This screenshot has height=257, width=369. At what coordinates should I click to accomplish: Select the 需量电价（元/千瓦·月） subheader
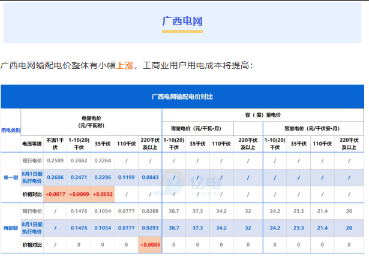coord(196,129)
